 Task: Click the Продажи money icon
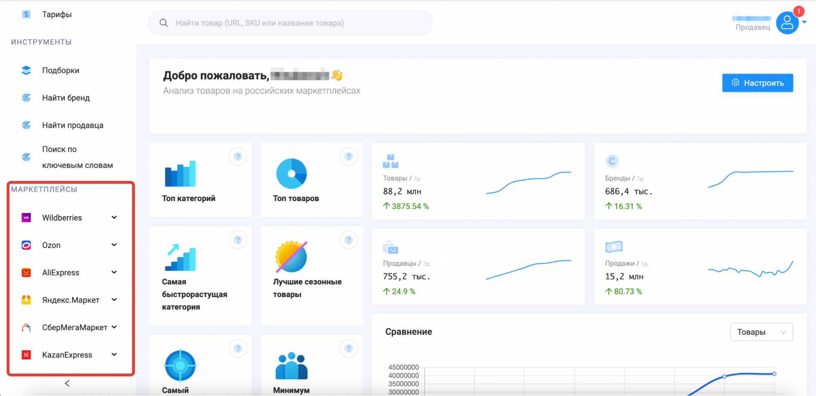pos(614,246)
